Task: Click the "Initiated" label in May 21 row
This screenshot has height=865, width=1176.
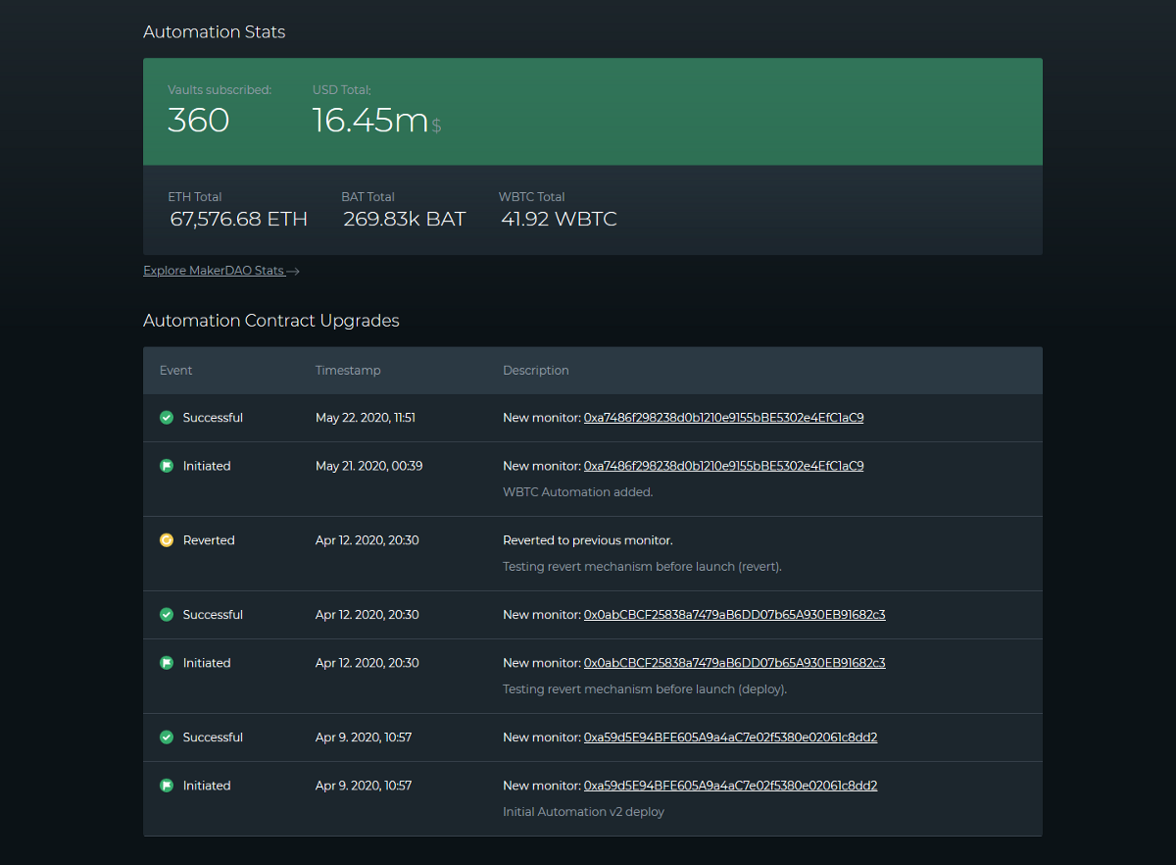Action: 207,466
